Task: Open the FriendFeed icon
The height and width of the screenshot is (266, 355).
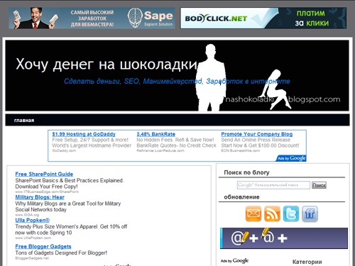Action: click(x=310, y=214)
